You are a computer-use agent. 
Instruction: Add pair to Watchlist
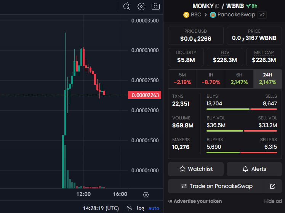tap(196, 169)
